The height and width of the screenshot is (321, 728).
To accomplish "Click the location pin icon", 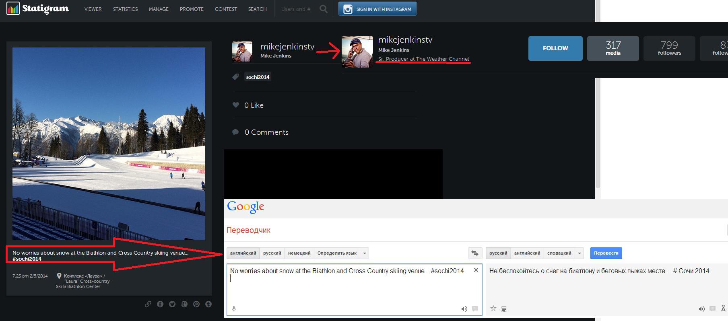I will [x=59, y=276].
